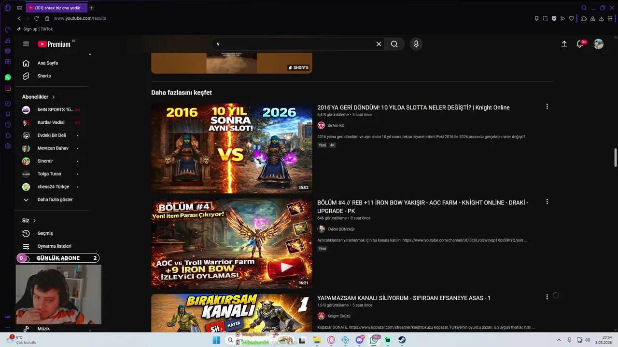Switch to shrek biz onu yedik tab

[56, 8]
